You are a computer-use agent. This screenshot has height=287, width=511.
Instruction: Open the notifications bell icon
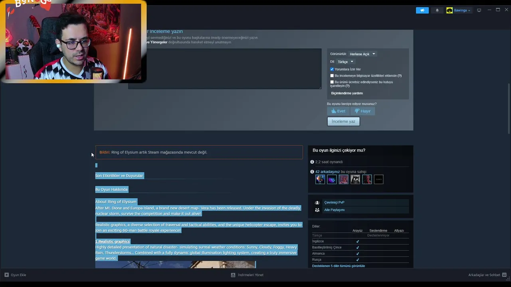pyautogui.click(x=437, y=10)
